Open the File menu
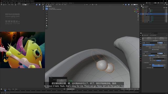168x94 pixels. pyautogui.click(x=3, y=3)
